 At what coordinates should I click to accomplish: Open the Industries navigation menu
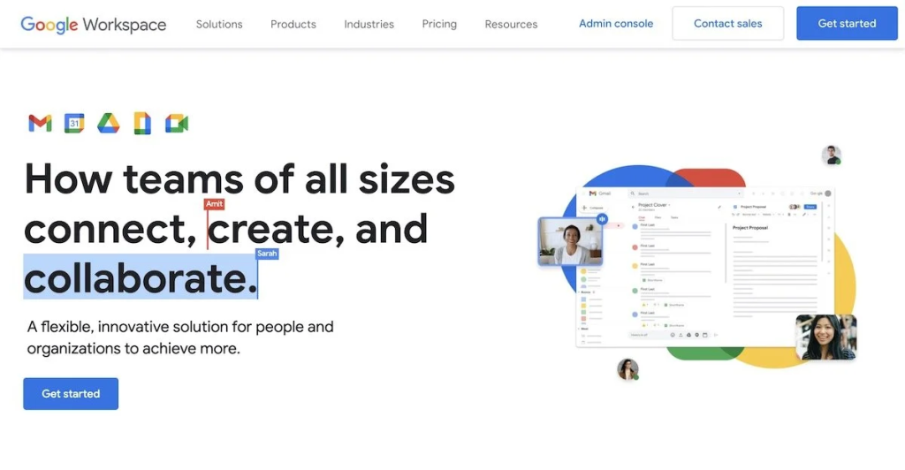(369, 24)
